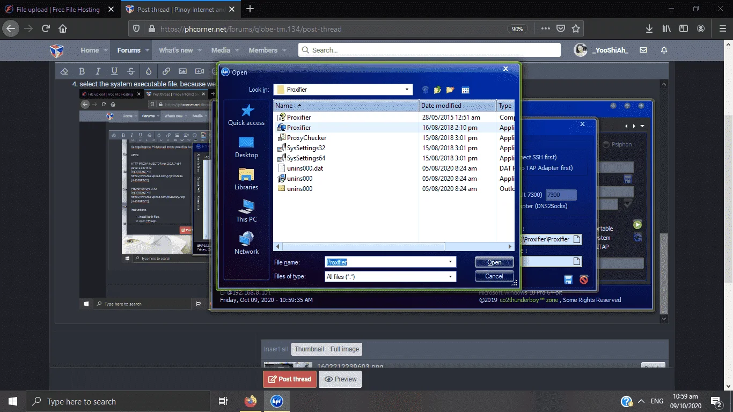733x412 pixels.
Task: Toggle italic formatting in post editor
Action: 98,71
